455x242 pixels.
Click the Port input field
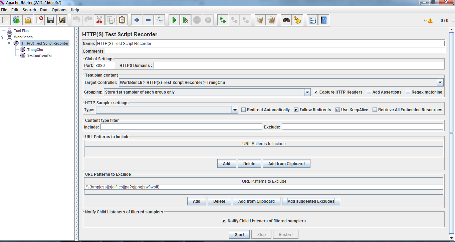point(104,65)
